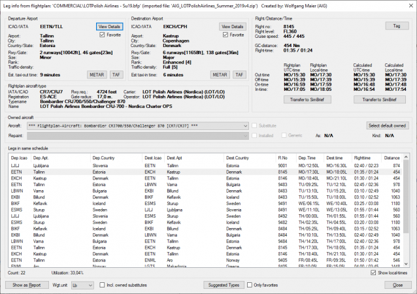Enable Incl. owned substitutes checkbox
Viewport: 417px width, 294px height.
pos(102,285)
